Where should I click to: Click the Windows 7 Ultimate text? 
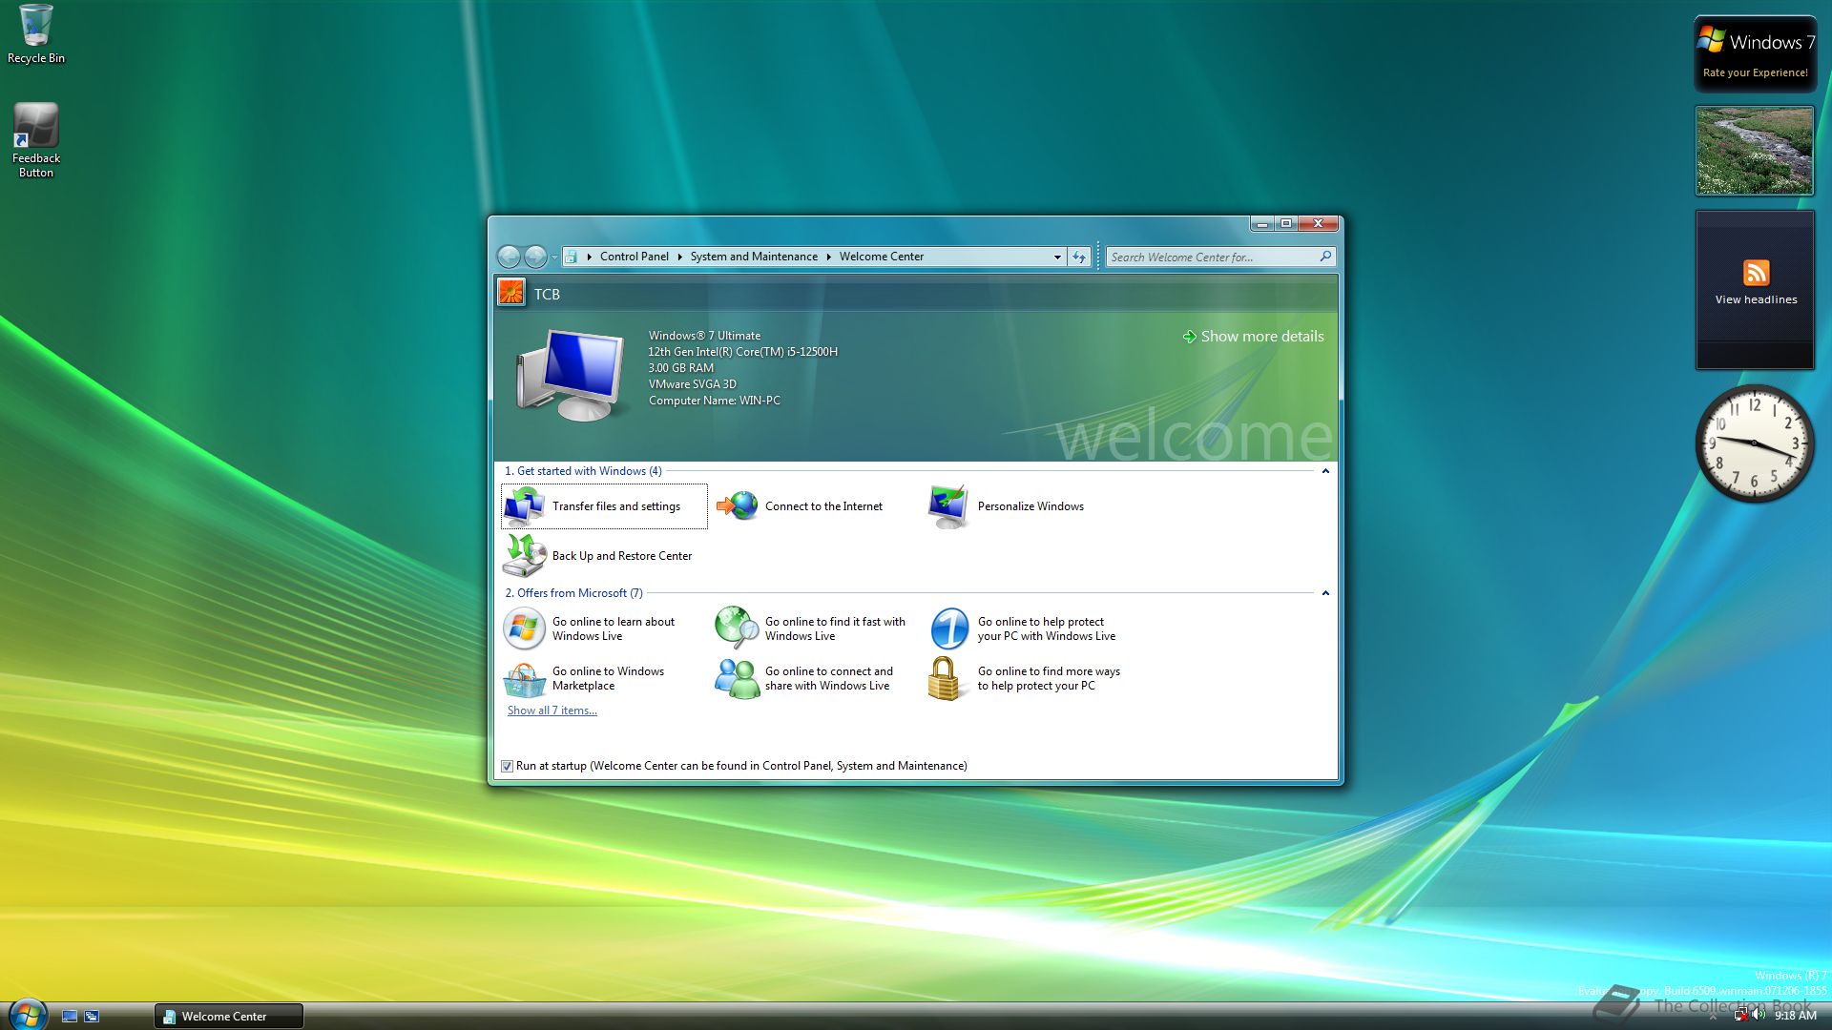pyautogui.click(x=704, y=336)
